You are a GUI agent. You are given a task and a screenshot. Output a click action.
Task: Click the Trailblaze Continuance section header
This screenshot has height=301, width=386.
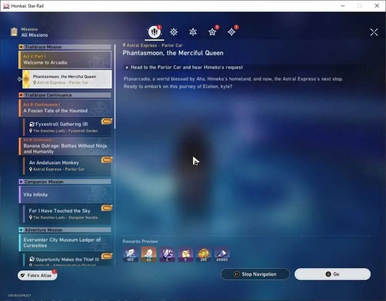click(x=65, y=95)
